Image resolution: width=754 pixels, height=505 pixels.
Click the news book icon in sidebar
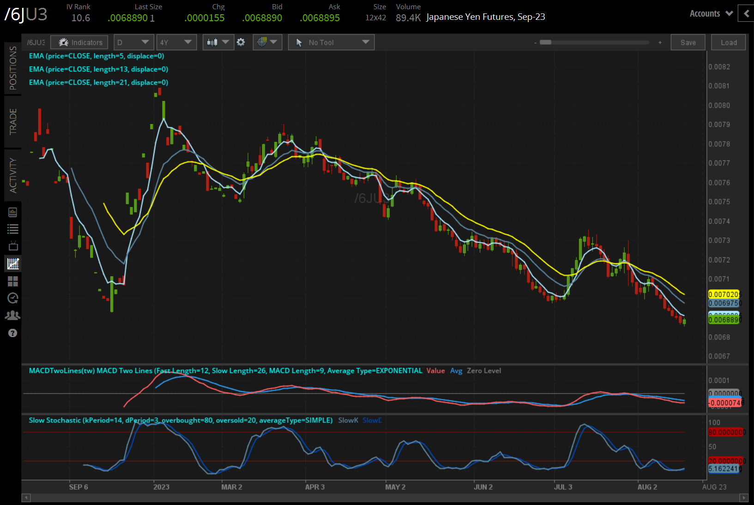click(13, 212)
